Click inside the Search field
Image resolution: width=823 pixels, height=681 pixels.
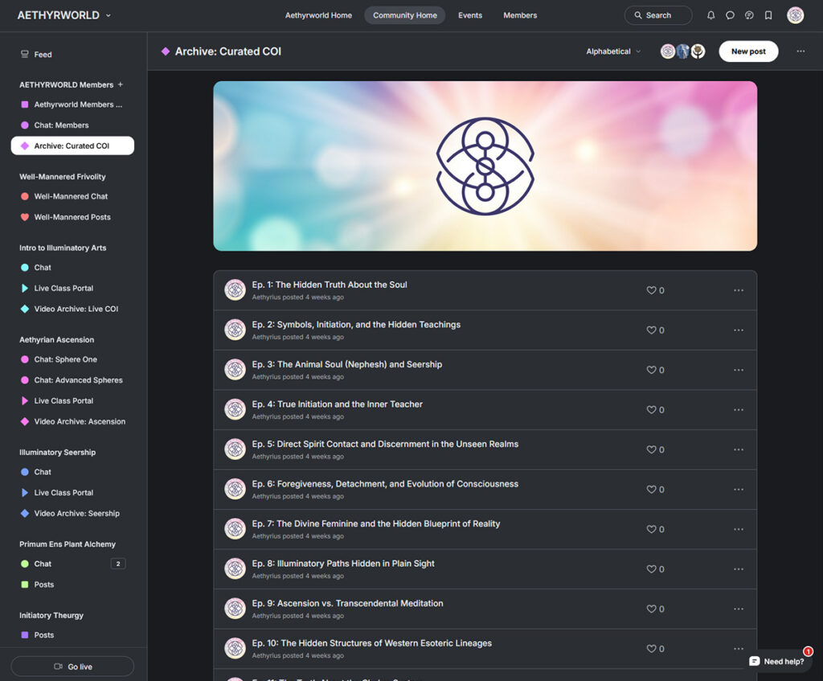[657, 14]
